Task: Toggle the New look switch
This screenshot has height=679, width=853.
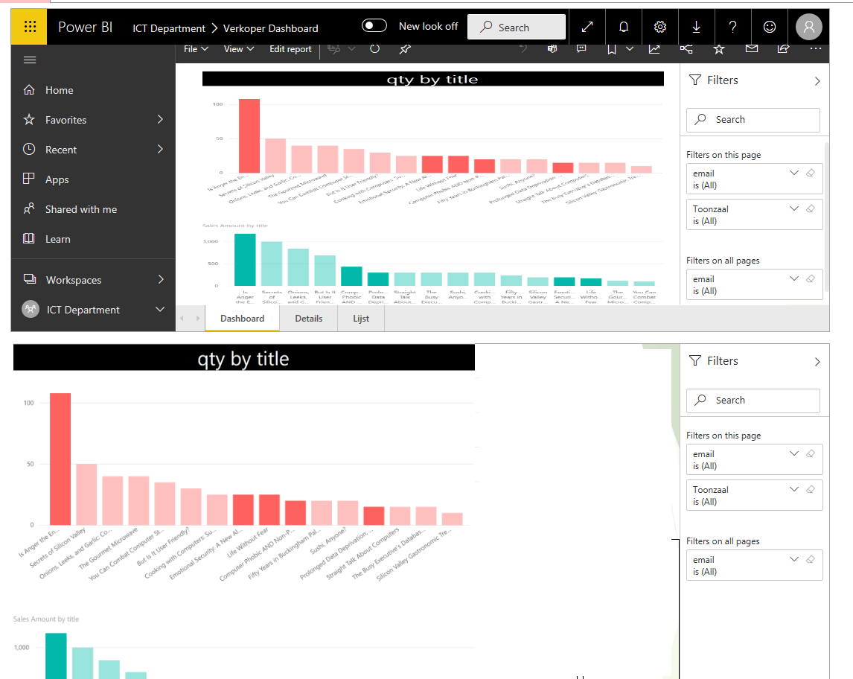Action: [374, 26]
